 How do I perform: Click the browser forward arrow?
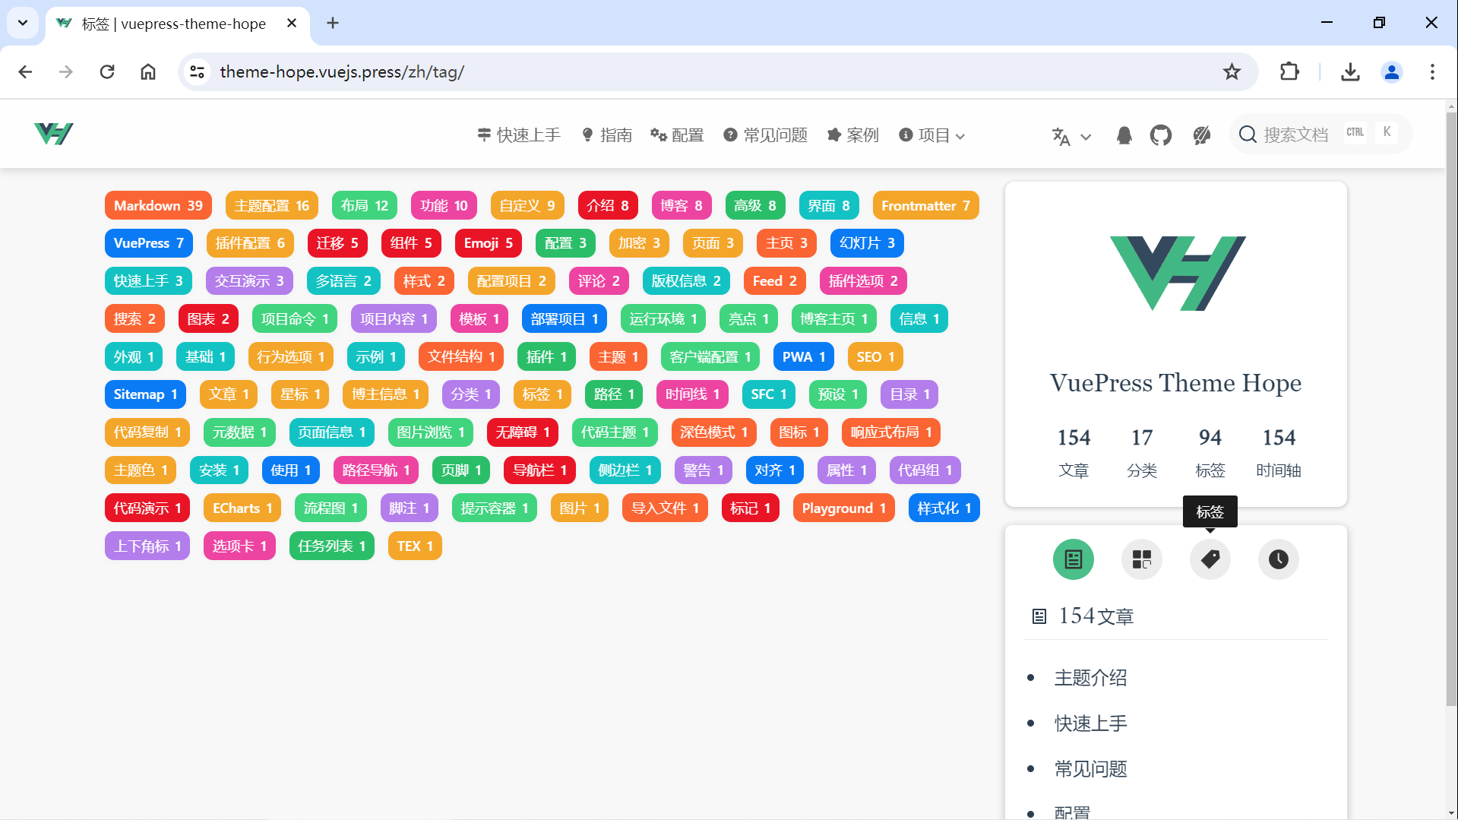tap(66, 72)
